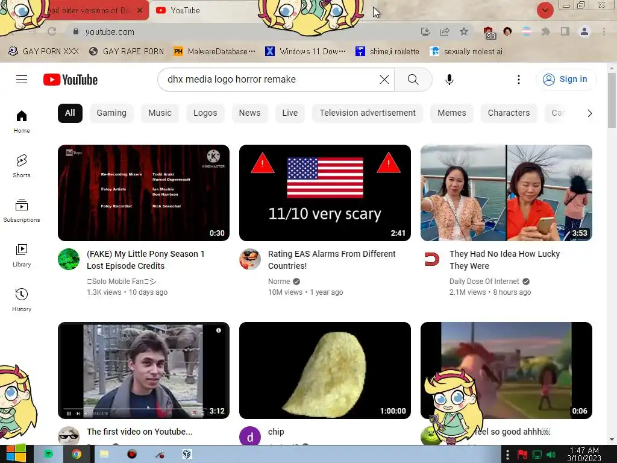Open the Windows 11 Dow… bookmark
This screenshot has width=617, height=463.
click(x=305, y=52)
